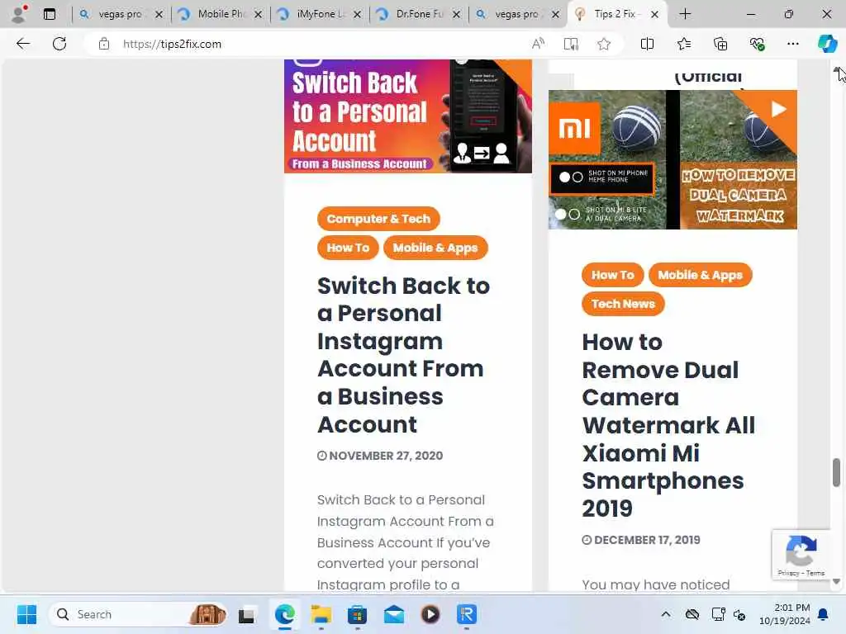The height and width of the screenshot is (634, 846).
Task: Go back with the browser back arrow
Action: (22, 44)
